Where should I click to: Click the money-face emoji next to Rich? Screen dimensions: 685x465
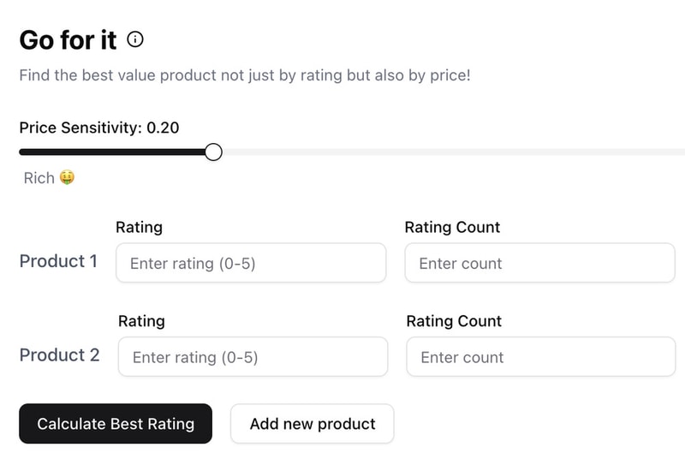coord(67,178)
